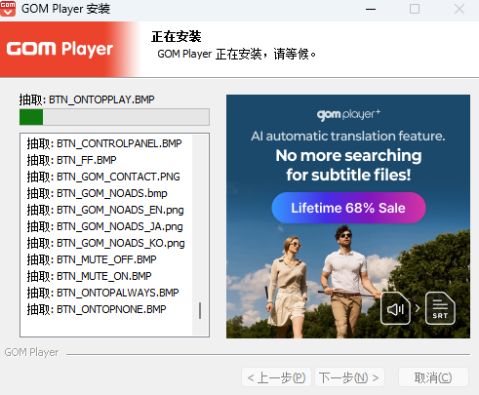479x395 pixels.
Task: Click the GOM Player title bar icon
Action: (8, 9)
